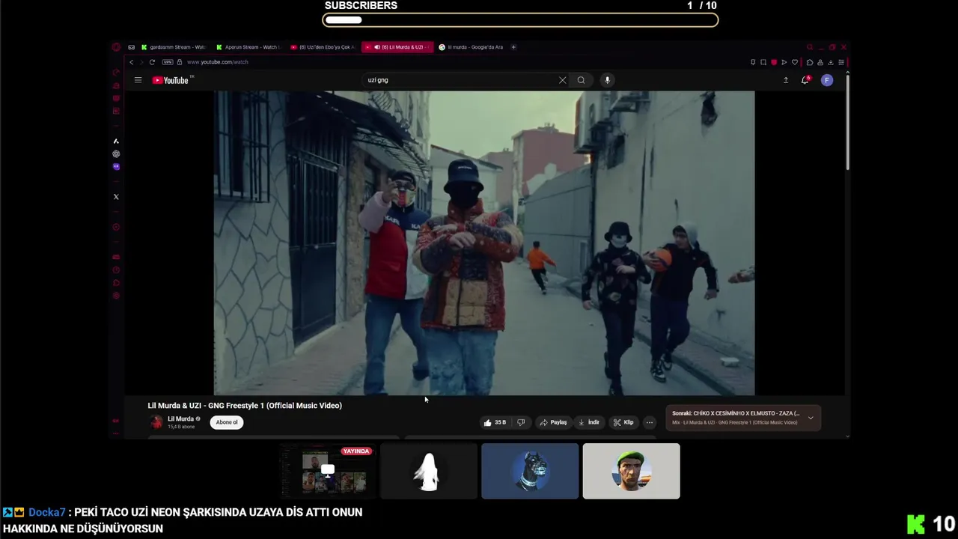This screenshot has width=958, height=539.
Task: View site info via the padlock icon
Action: pyautogui.click(x=180, y=62)
